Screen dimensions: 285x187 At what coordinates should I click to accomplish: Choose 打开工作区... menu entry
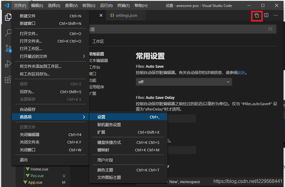coord(51,49)
